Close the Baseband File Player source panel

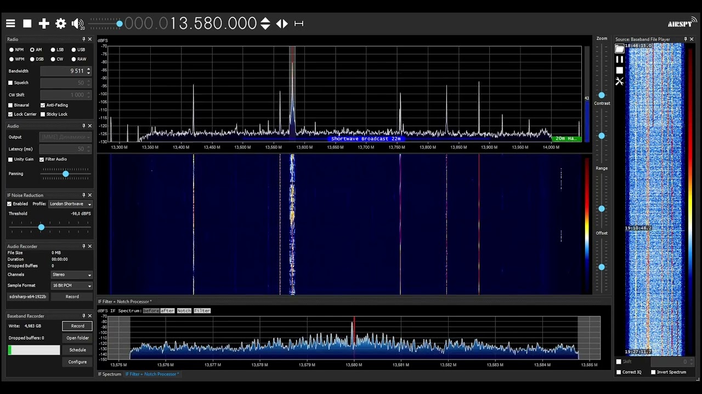point(692,39)
